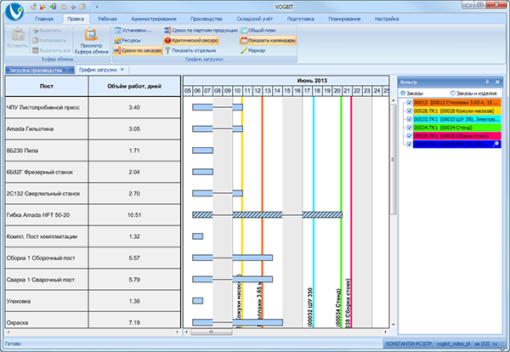Select the orange 00012 Стеллажи order label

tap(456, 103)
